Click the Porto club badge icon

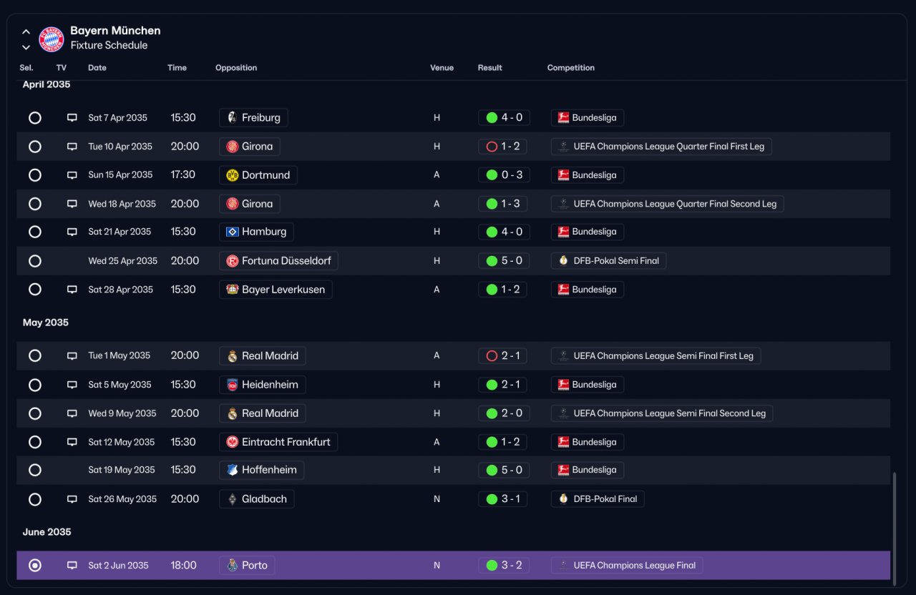pyautogui.click(x=232, y=566)
